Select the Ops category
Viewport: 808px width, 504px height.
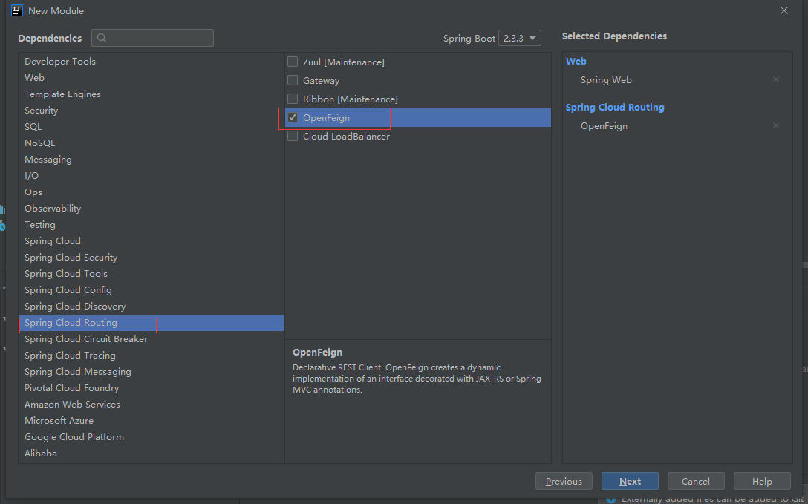pos(151,192)
